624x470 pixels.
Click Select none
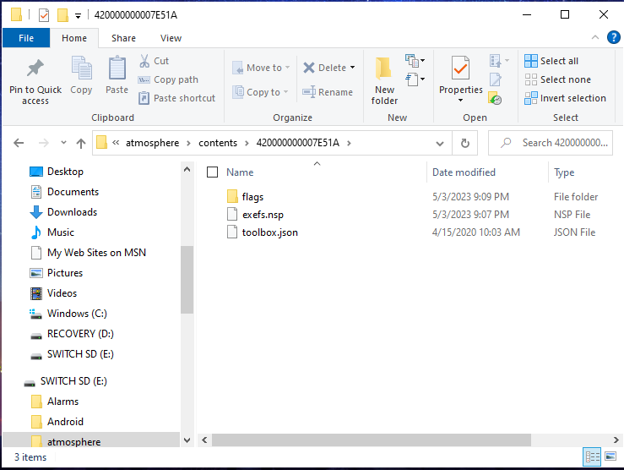click(x=557, y=79)
